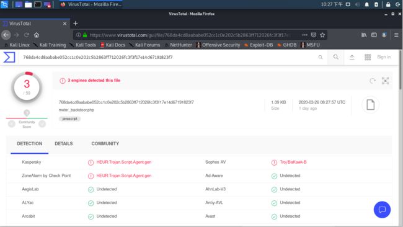Open Offensive Security bookmark
This screenshot has width=403, height=227.
218,45
